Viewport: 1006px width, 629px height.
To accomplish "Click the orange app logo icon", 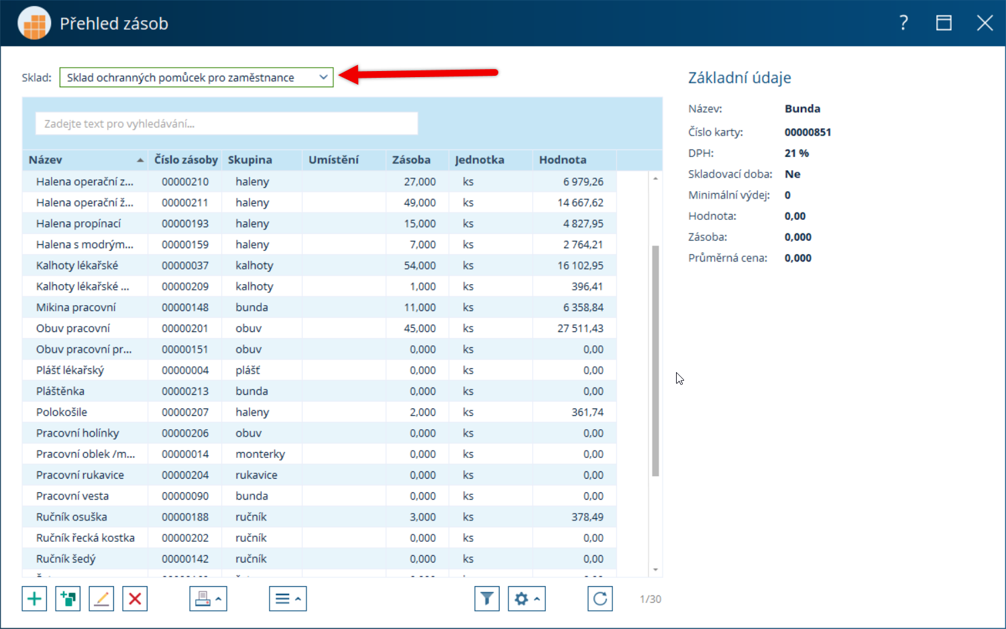I will (x=34, y=23).
